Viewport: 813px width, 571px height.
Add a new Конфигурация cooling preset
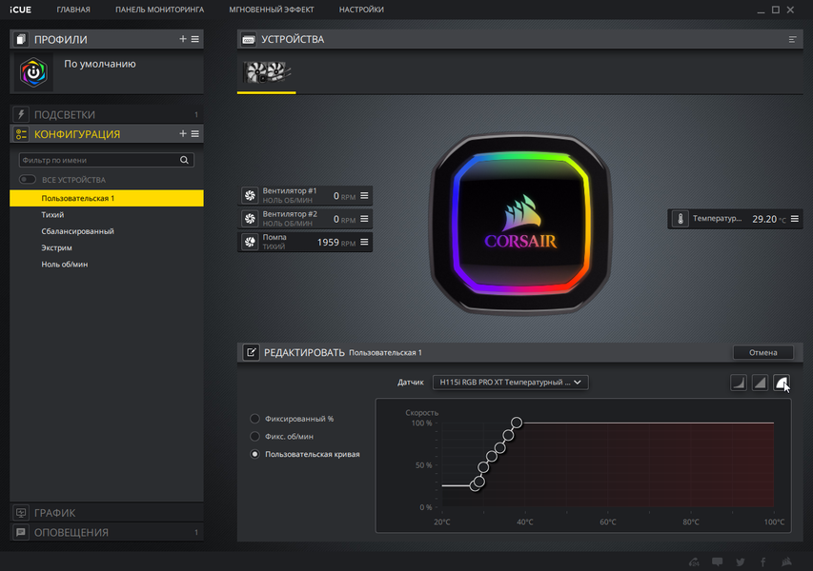pos(182,133)
